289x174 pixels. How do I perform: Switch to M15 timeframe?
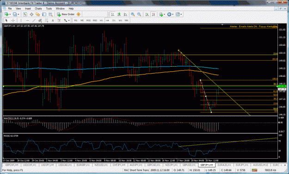88,20
